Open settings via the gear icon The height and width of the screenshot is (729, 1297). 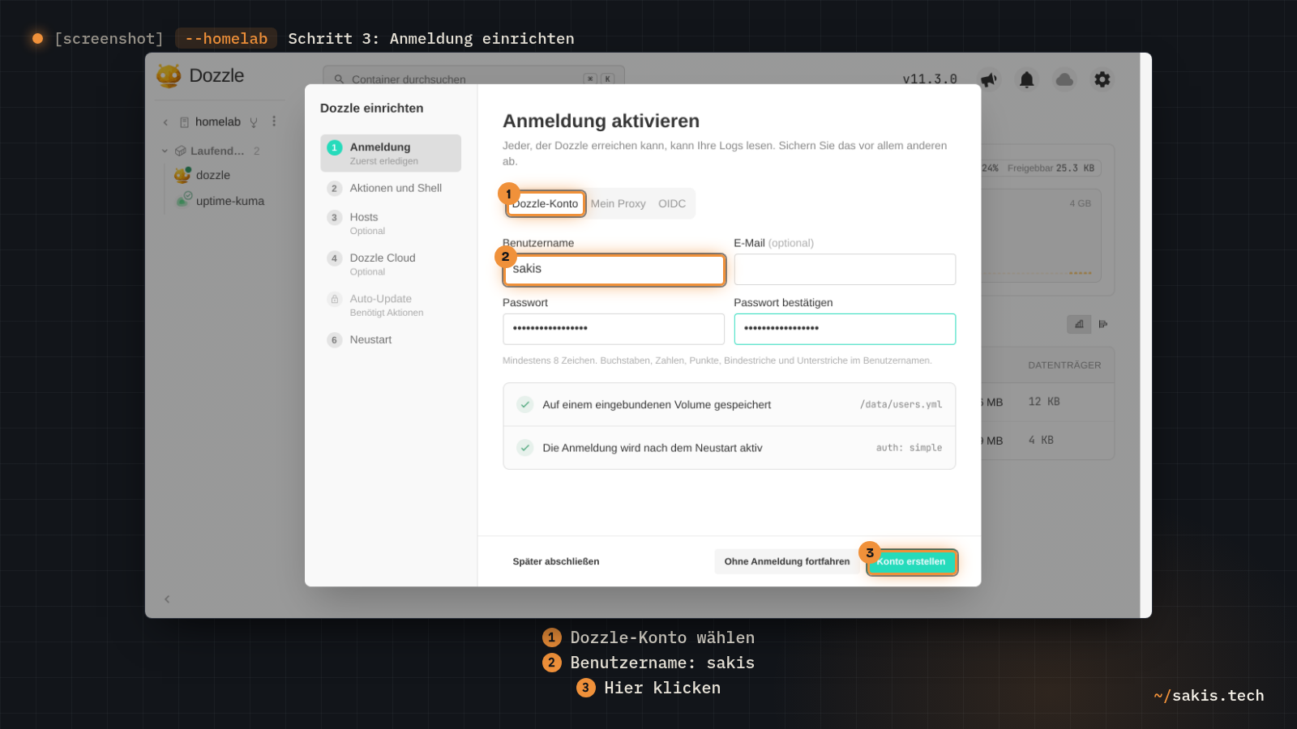pyautogui.click(x=1102, y=79)
